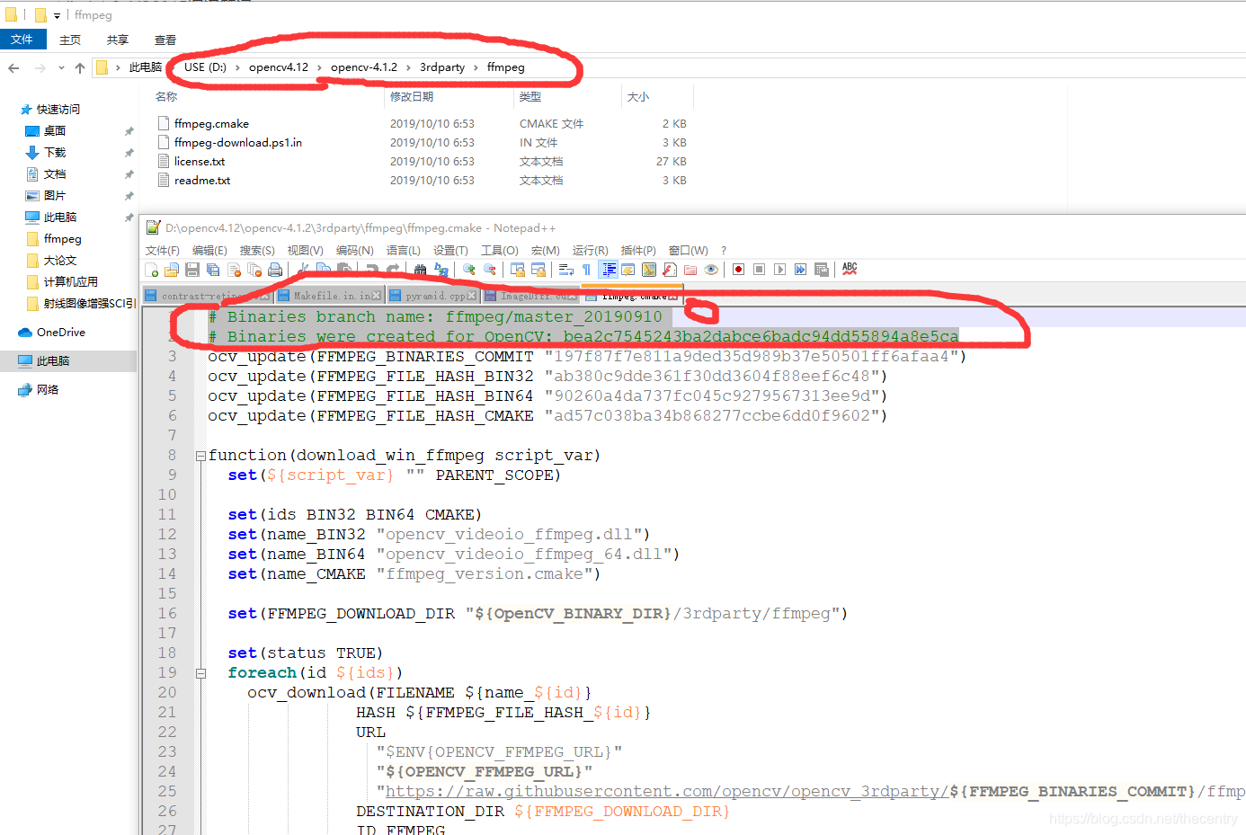The height and width of the screenshot is (835, 1246).
Task: Switch to the 查看 ribbon tab
Action: (x=165, y=40)
